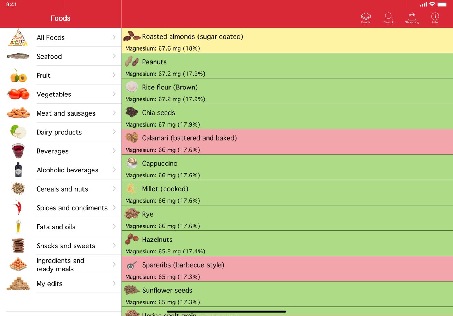
Task: Click the frying pan icon for Spareribs
Action: tap(132, 265)
